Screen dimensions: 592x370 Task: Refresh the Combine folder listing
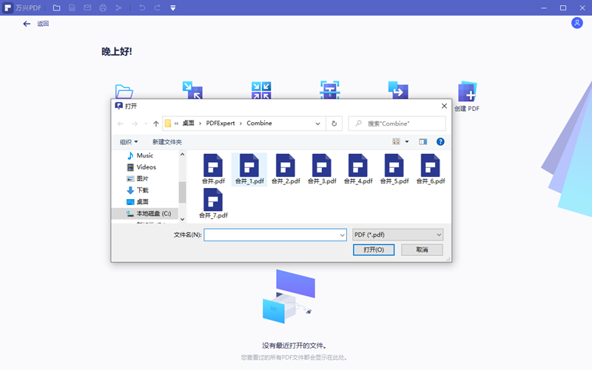(x=334, y=124)
